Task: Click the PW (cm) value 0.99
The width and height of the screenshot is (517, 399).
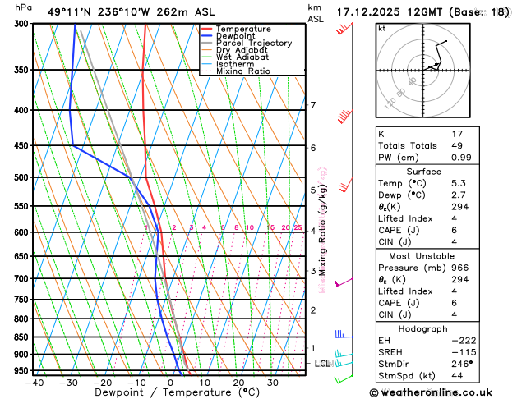Action: [x=461, y=158]
